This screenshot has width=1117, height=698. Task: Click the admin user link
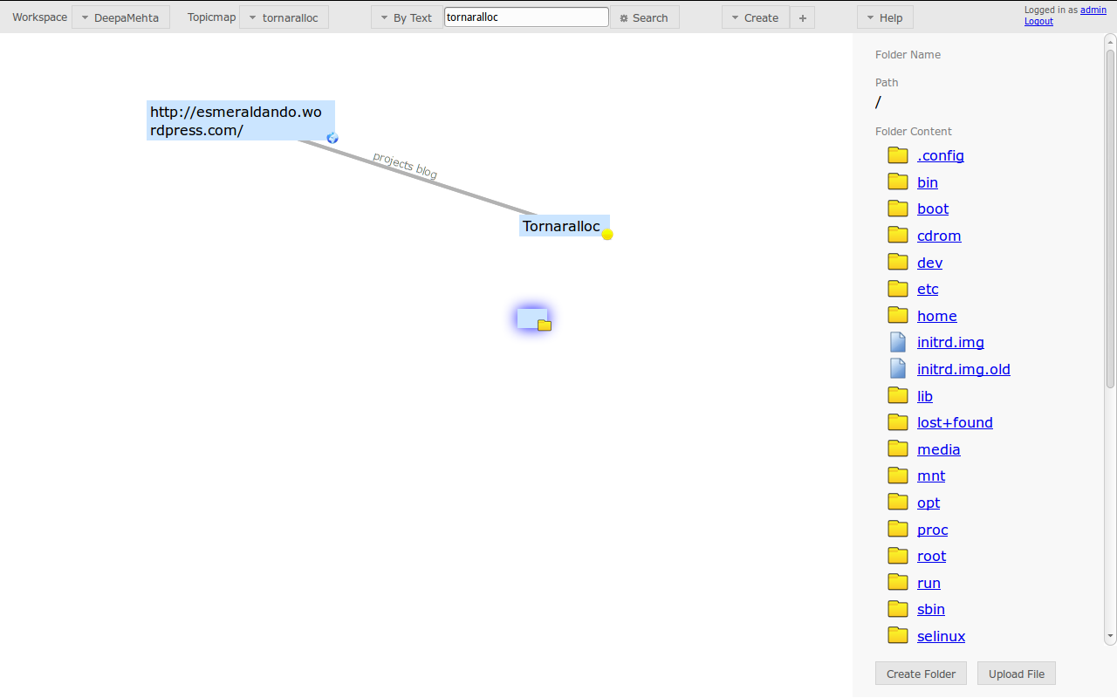pyautogui.click(x=1093, y=10)
